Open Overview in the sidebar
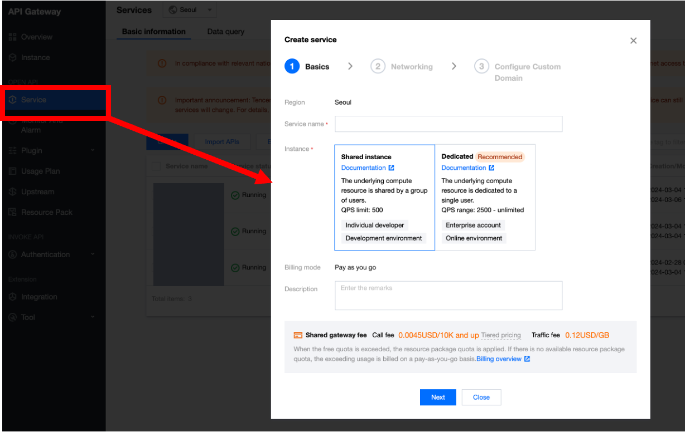Image resolution: width=685 pixels, height=432 pixels. (36, 37)
